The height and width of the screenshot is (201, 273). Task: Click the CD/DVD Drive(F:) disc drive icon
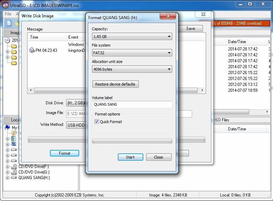[x=14, y=167]
